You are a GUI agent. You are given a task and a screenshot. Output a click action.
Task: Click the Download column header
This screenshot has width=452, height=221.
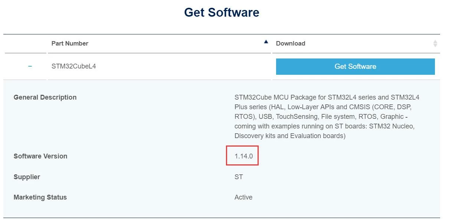coord(291,44)
